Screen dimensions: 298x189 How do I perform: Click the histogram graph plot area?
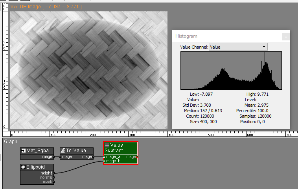click(230, 71)
